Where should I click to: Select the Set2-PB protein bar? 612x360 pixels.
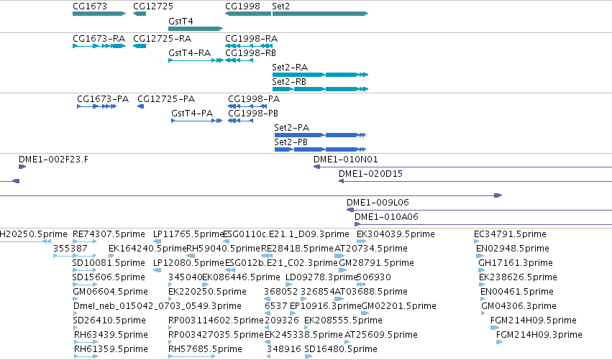pyautogui.click(x=321, y=149)
